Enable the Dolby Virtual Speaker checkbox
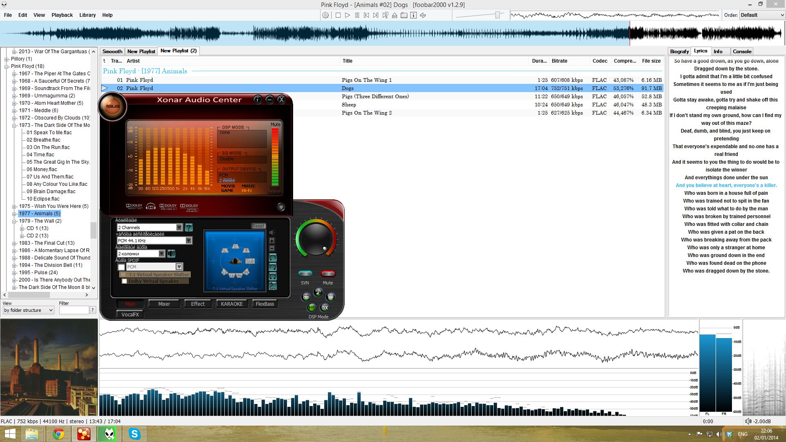The height and width of the screenshot is (442, 786). [124, 281]
